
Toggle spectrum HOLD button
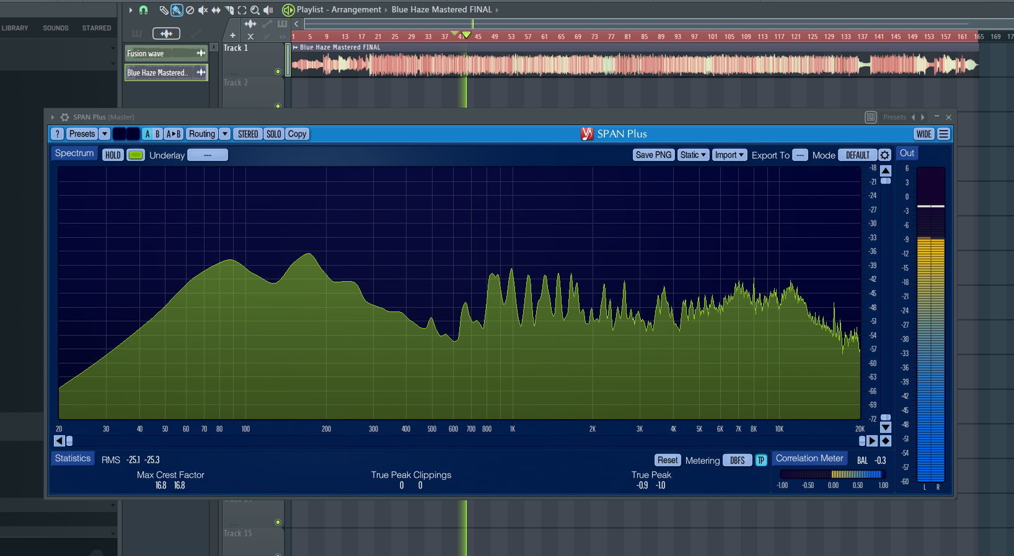113,155
